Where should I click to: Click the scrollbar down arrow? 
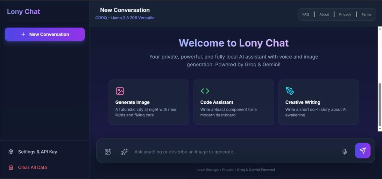380,129
